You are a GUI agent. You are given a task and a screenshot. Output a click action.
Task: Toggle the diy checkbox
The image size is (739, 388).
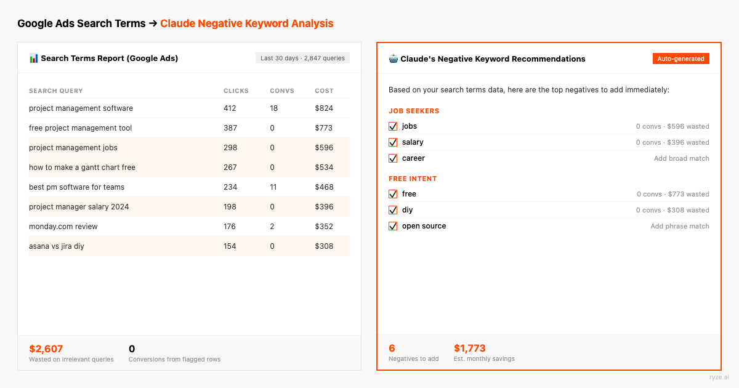393,209
